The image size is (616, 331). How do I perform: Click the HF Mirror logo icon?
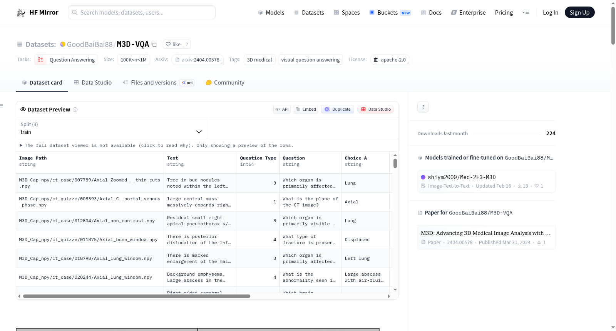21,13
